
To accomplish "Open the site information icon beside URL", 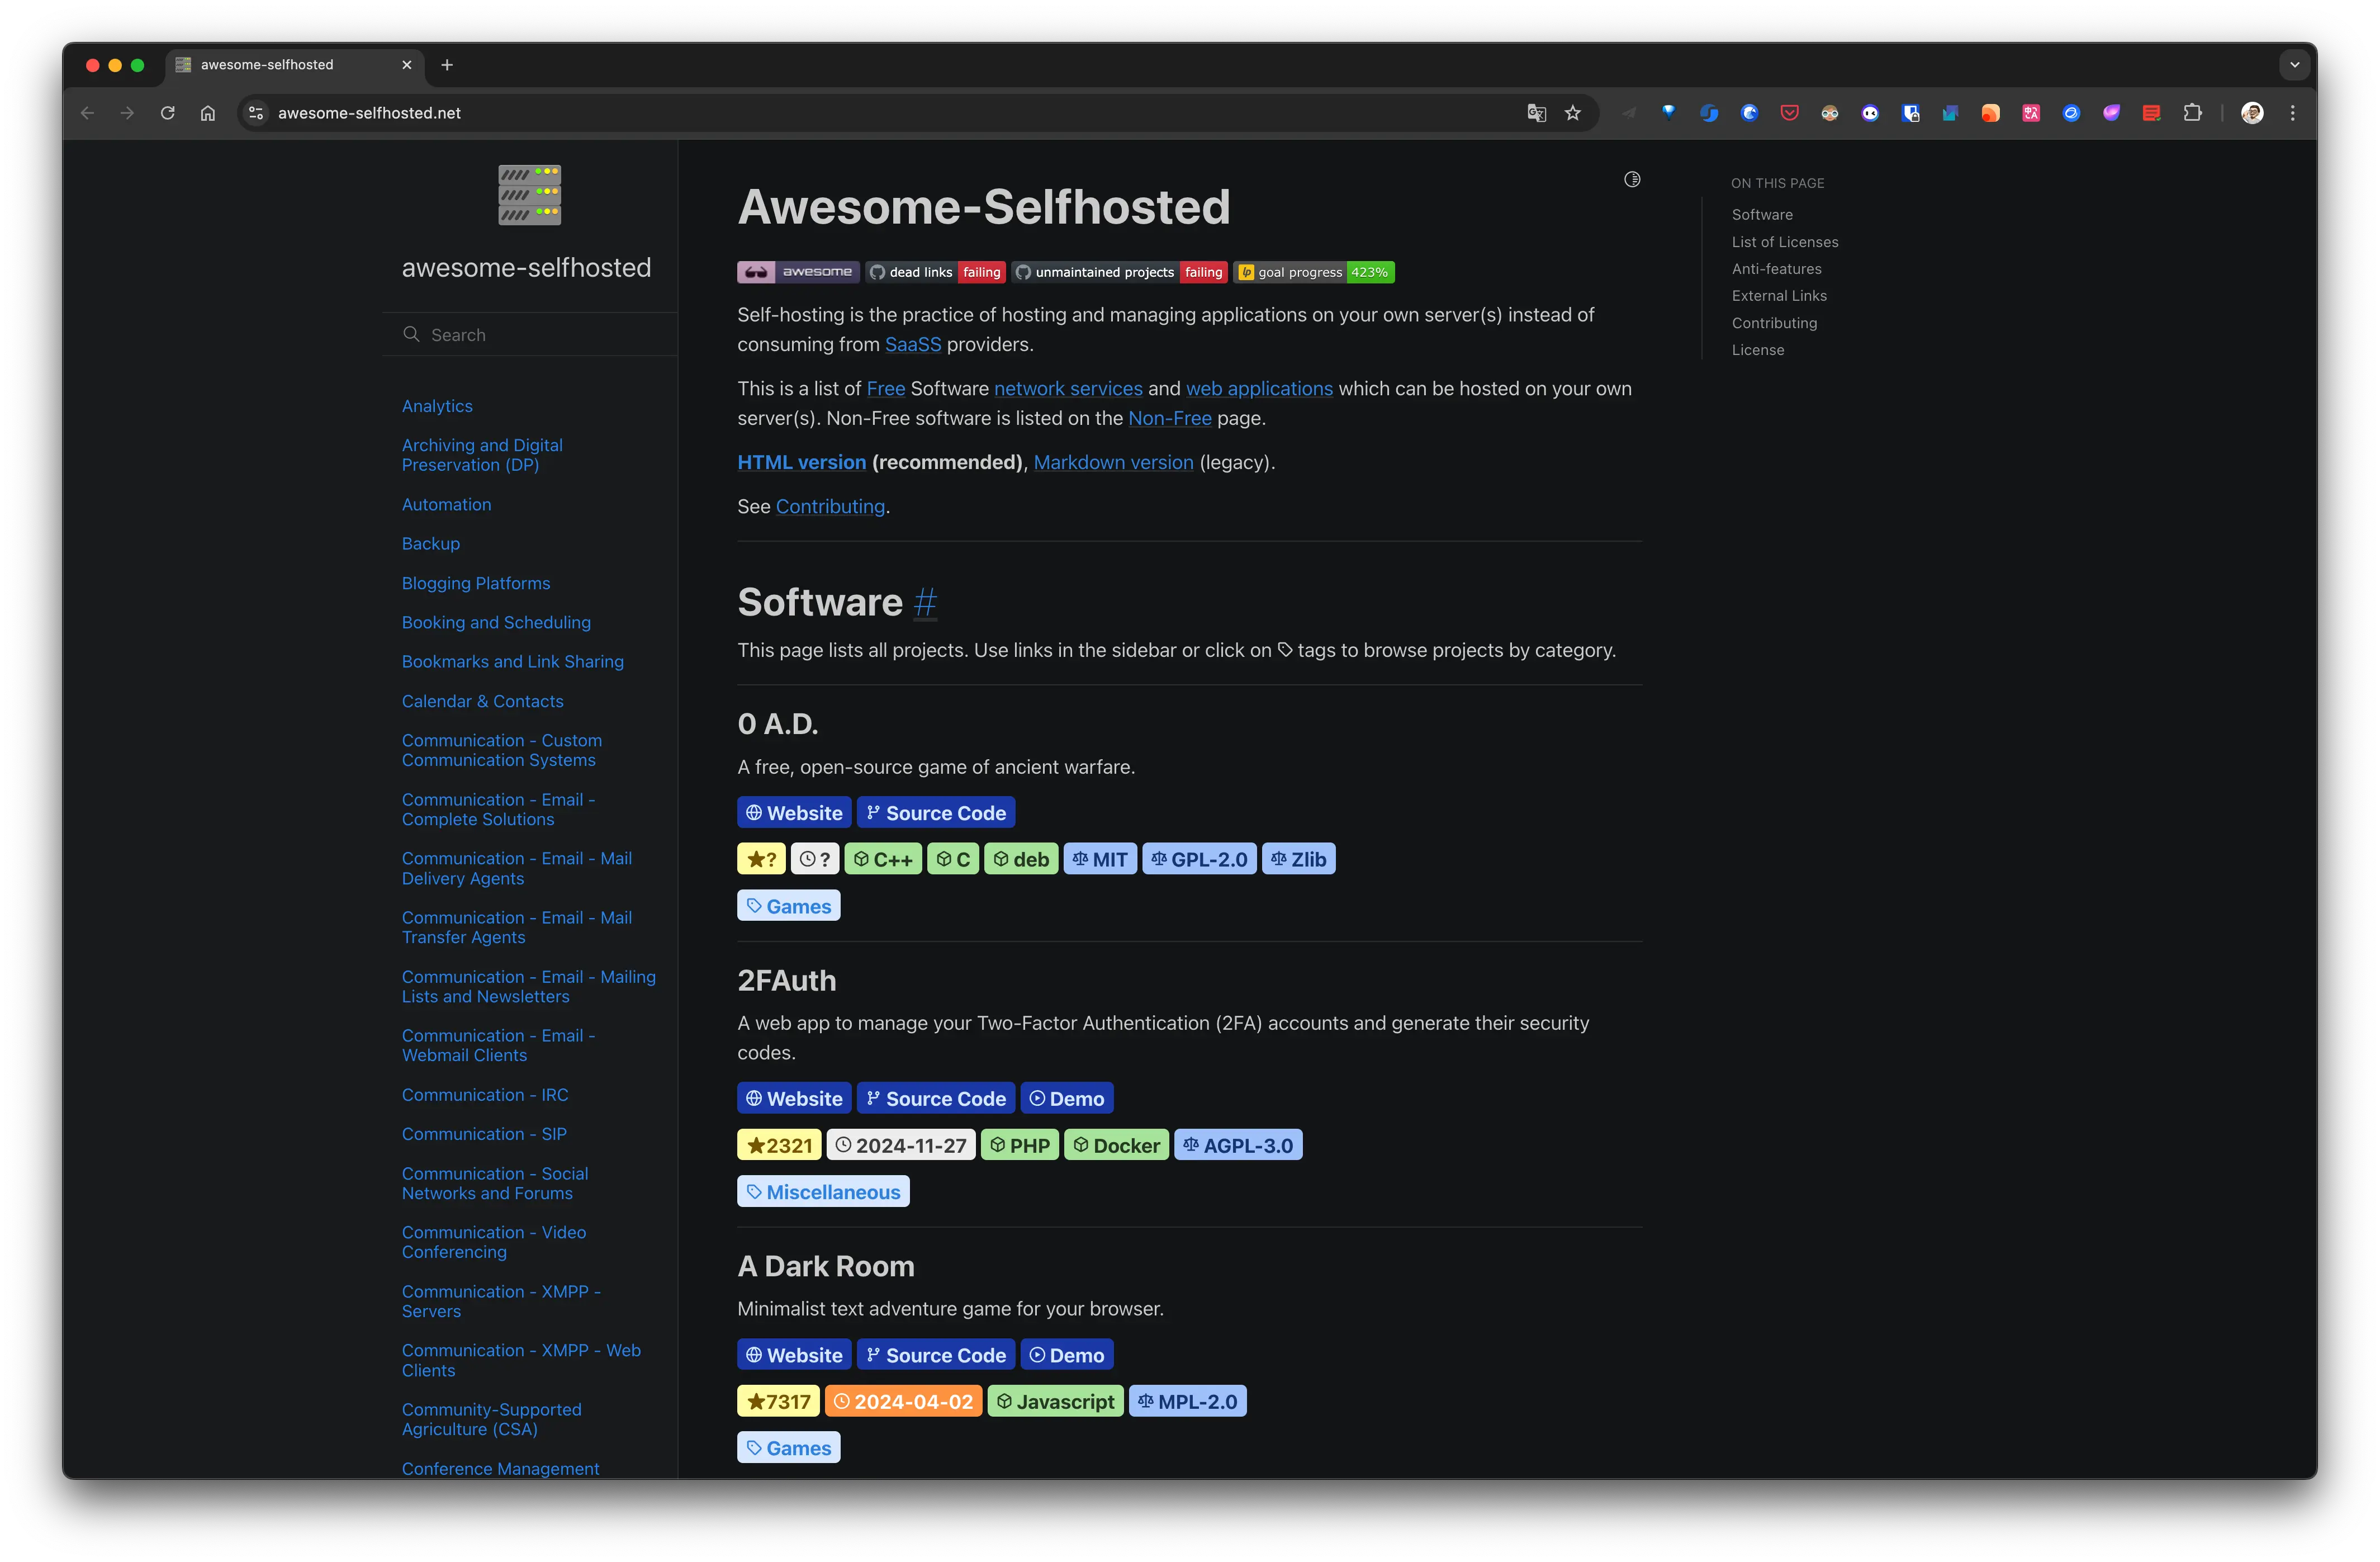I will tap(256, 113).
